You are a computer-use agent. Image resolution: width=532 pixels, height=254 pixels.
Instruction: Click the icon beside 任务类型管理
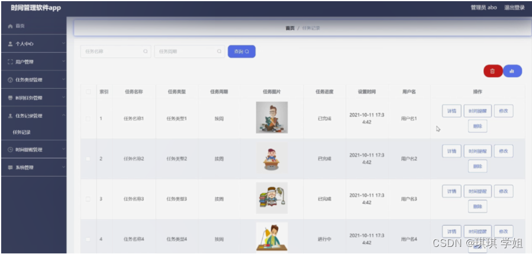(x=10, y=80)
